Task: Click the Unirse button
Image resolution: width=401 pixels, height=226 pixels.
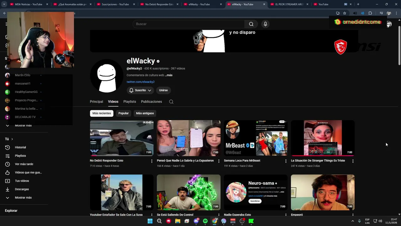Action: coord(164,90)
